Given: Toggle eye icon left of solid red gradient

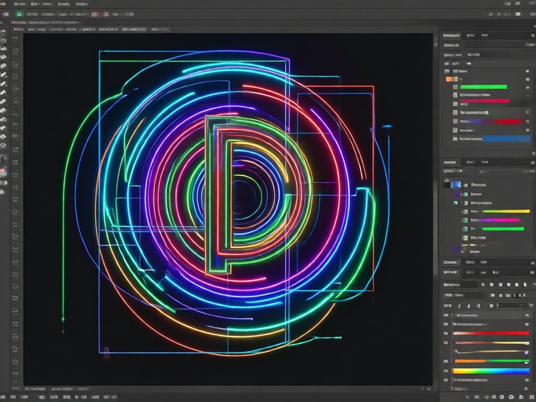Looking at the screenshot, I should click(x=446, y=333).
